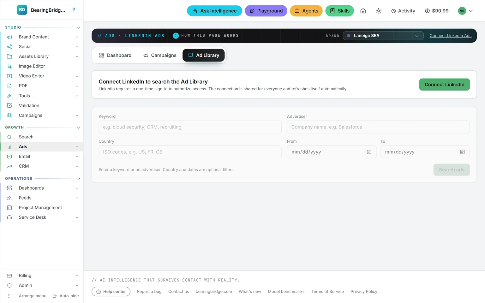The image size is (485, 303).
Task: Click the Service Desk headset icon
Action: click(x=9, y=217)
